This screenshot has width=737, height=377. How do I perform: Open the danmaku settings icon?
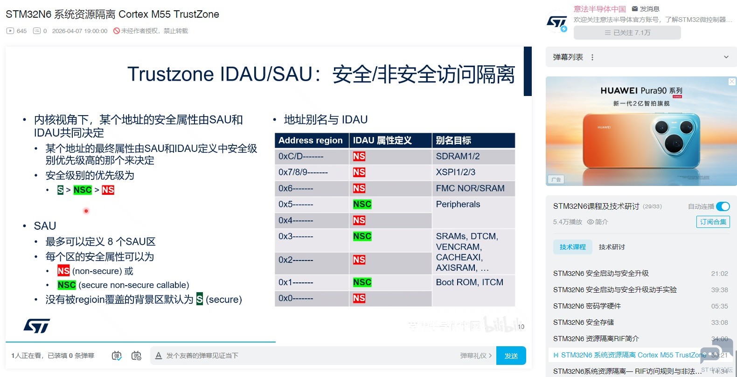coord(136,356)
